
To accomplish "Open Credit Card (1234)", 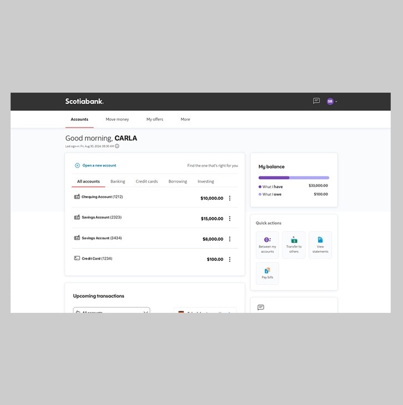I will pyautogui.click(x=97, y=259).
